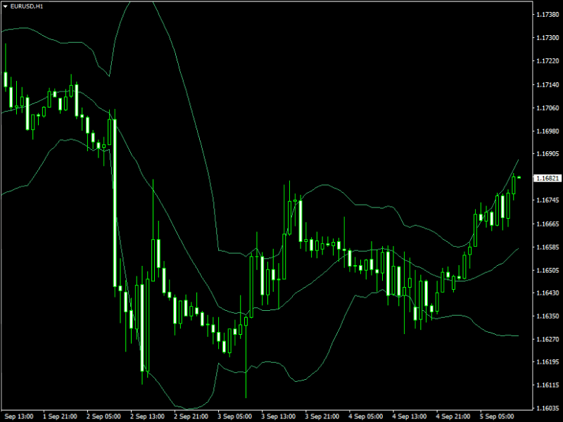Click the 1.17220 price axis label
Image resolution: width=563 pixels, height=422 pixels.
click(x=548, y=61)
